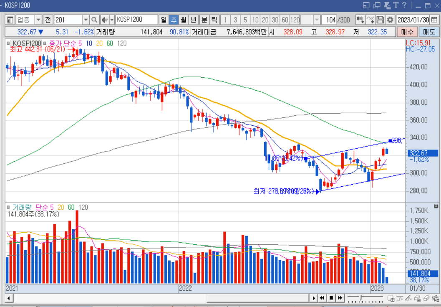Viewport: 441px width, 307px height.
Task: Click the last icon in the bottom-right tool row
Action: 435,298
